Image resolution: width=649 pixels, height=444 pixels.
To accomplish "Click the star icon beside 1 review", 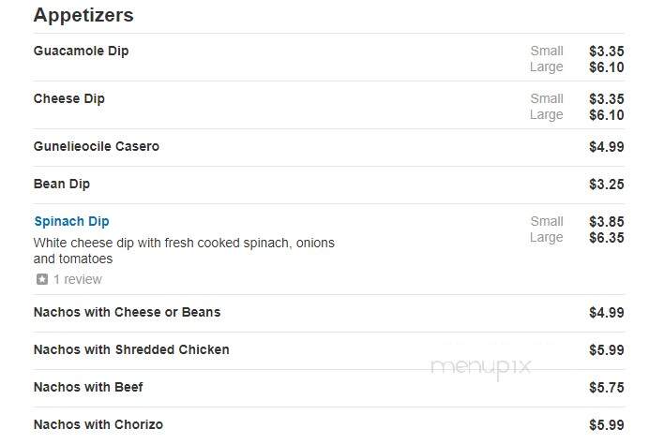I will coord(42,279).
